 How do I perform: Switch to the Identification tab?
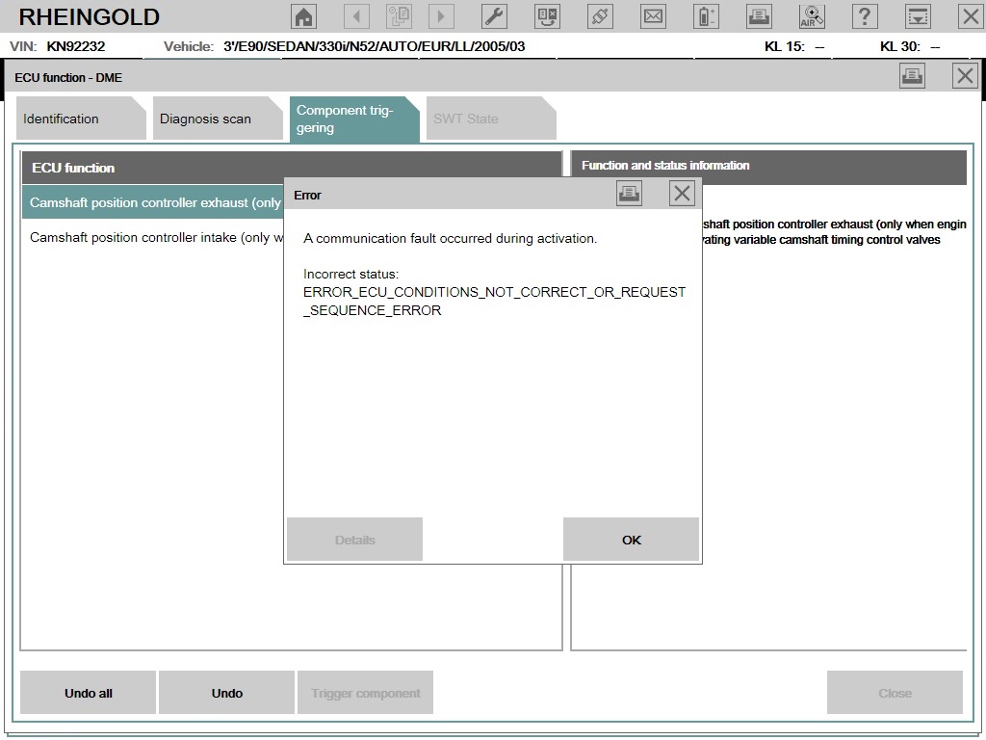tap(62, 119)
